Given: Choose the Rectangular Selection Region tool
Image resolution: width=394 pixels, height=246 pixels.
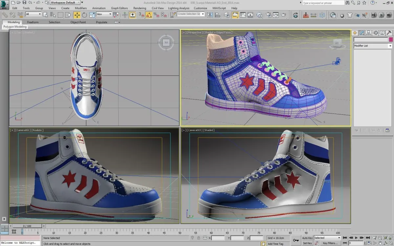Looking at the screenshot, I should (60, 15).
